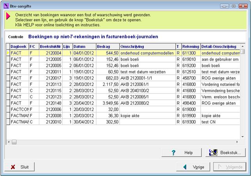Viewport: 251px width, 176px height.
Task: Click the question mark Help icon
Action: click(173, 153)
